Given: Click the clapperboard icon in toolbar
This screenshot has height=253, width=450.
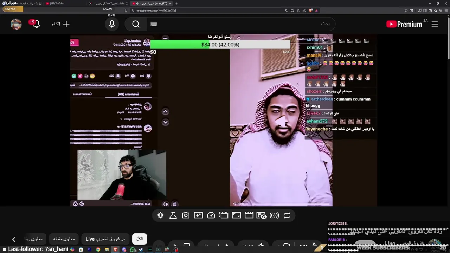Looking at the screenshot, I should (249, 215).
